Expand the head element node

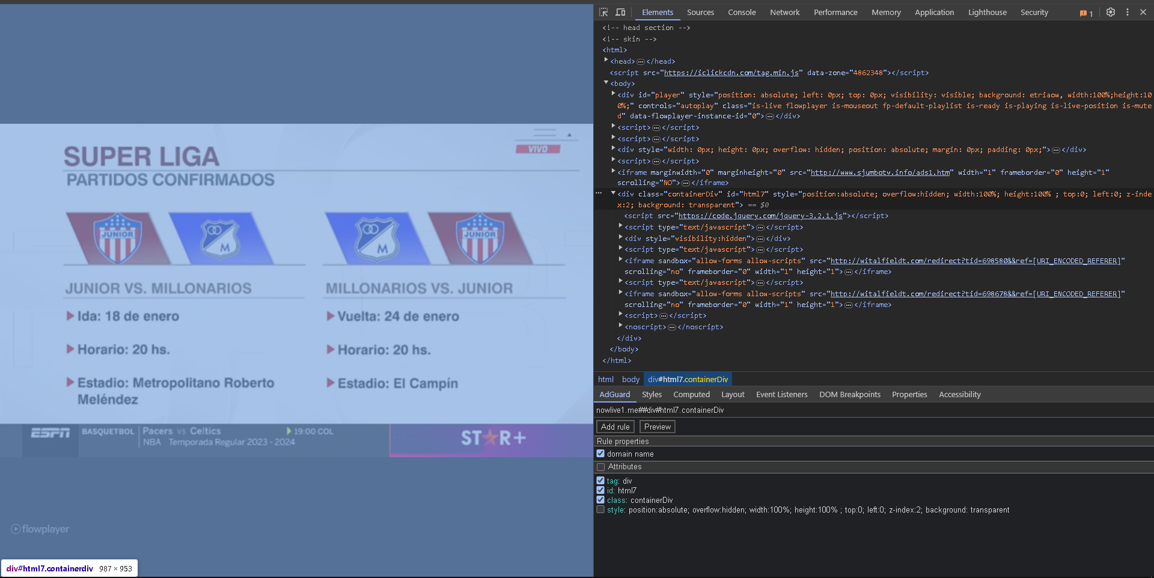coord(606,61)
